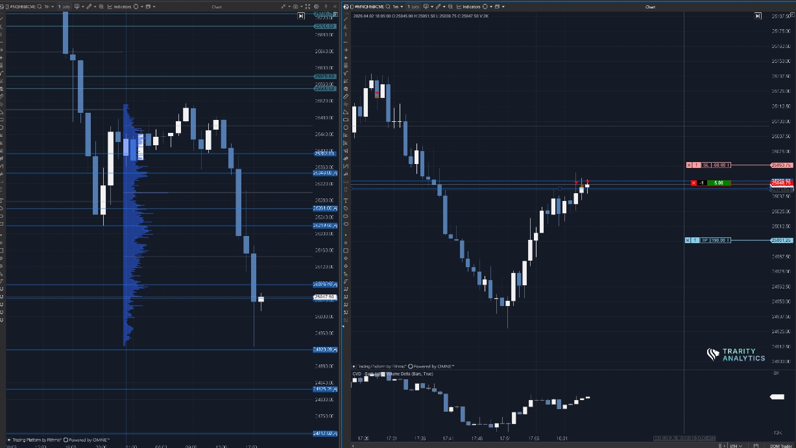796x448 pixels.
Task: Click the 25001.25 take-profit price tag
Action: [782, 241]
